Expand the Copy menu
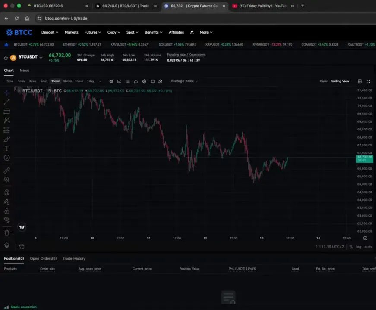Screen dimensions: 376x310 point(114,32)
